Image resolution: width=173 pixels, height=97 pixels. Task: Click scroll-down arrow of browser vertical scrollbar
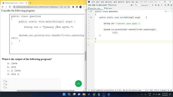85,89
